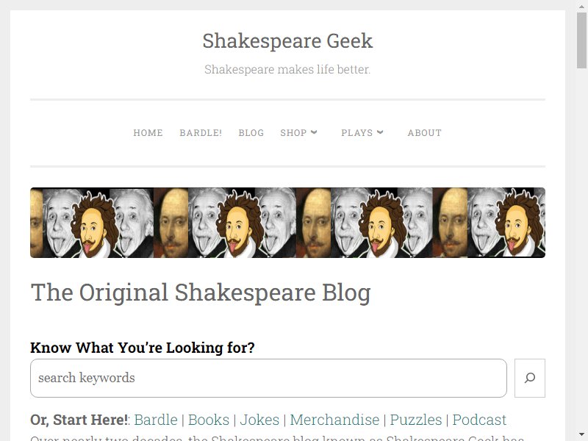Open the BLOG menu item
This screenshot has width=588, height=441.
(251, 133)
